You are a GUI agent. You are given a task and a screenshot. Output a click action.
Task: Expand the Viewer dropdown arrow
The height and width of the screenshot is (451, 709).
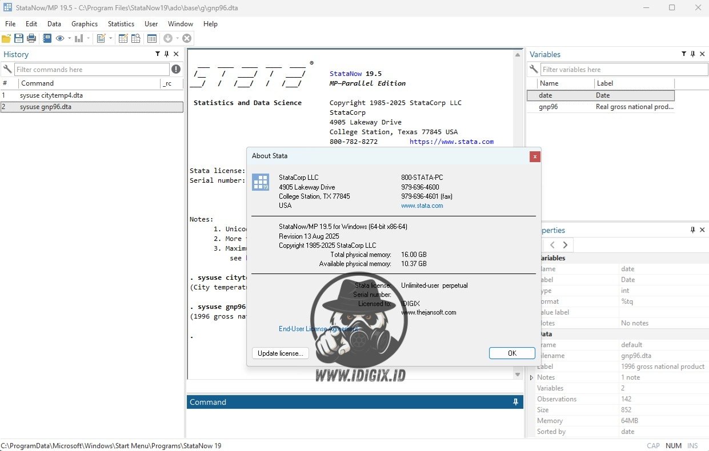[x=70, y=38]
